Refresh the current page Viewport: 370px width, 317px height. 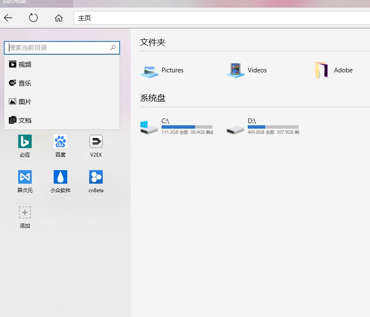click(x=33, y=18)
